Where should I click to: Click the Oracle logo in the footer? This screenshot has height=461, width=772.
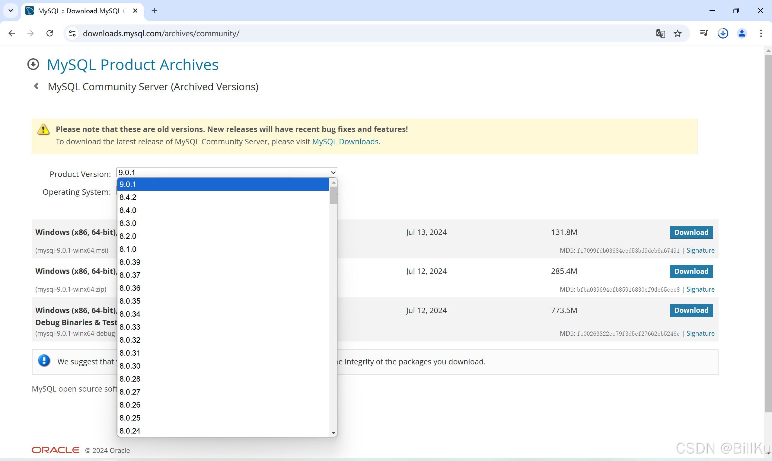pos(56,450)
